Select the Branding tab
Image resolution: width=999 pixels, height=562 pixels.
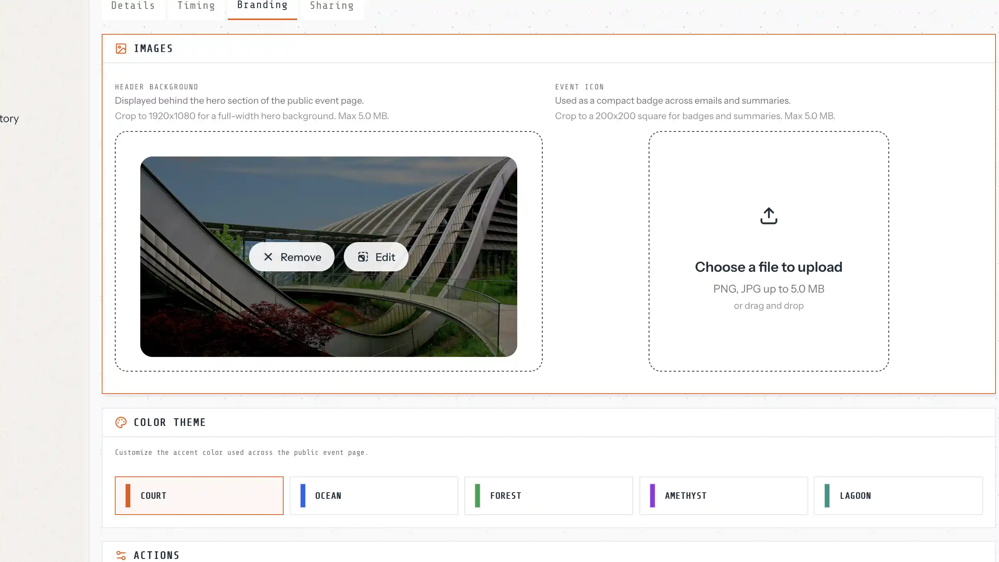[262, 6]
